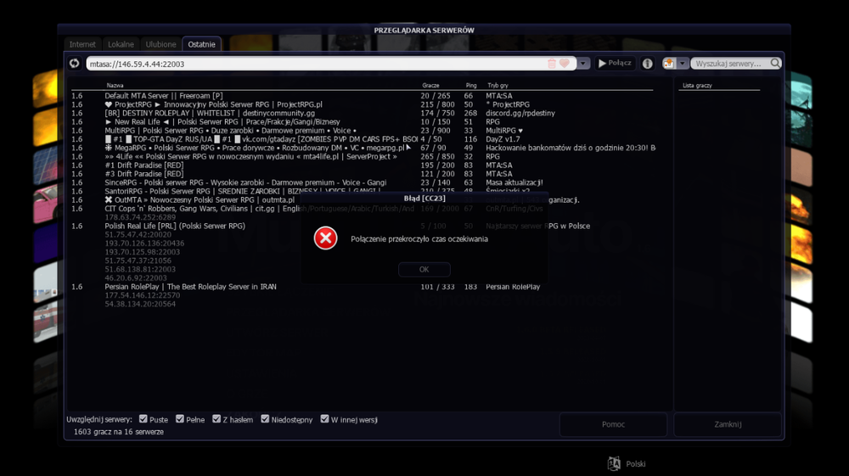This screenshot has width=849, height=476.
Task: Select the #1 Drift Paradise [RED] row
Action: 362,165
